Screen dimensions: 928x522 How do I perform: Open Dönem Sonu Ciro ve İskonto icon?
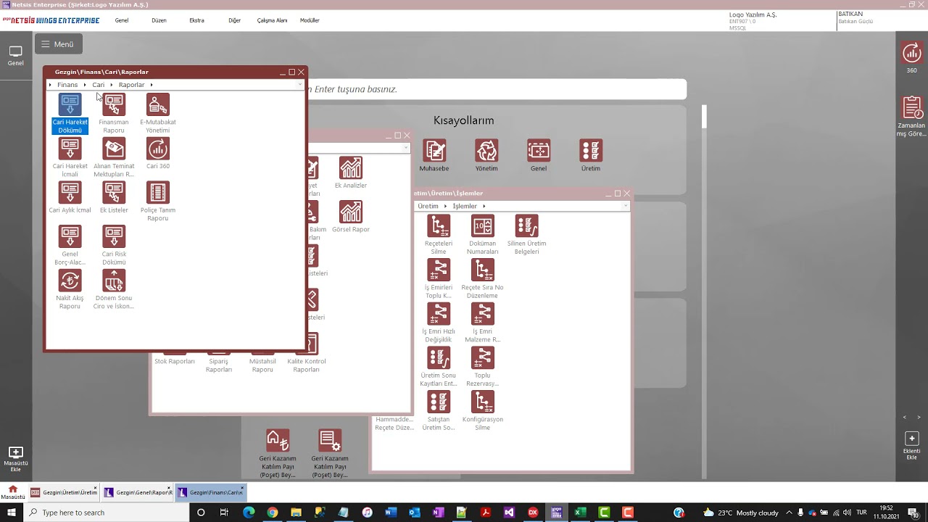(x=114, y=281)
